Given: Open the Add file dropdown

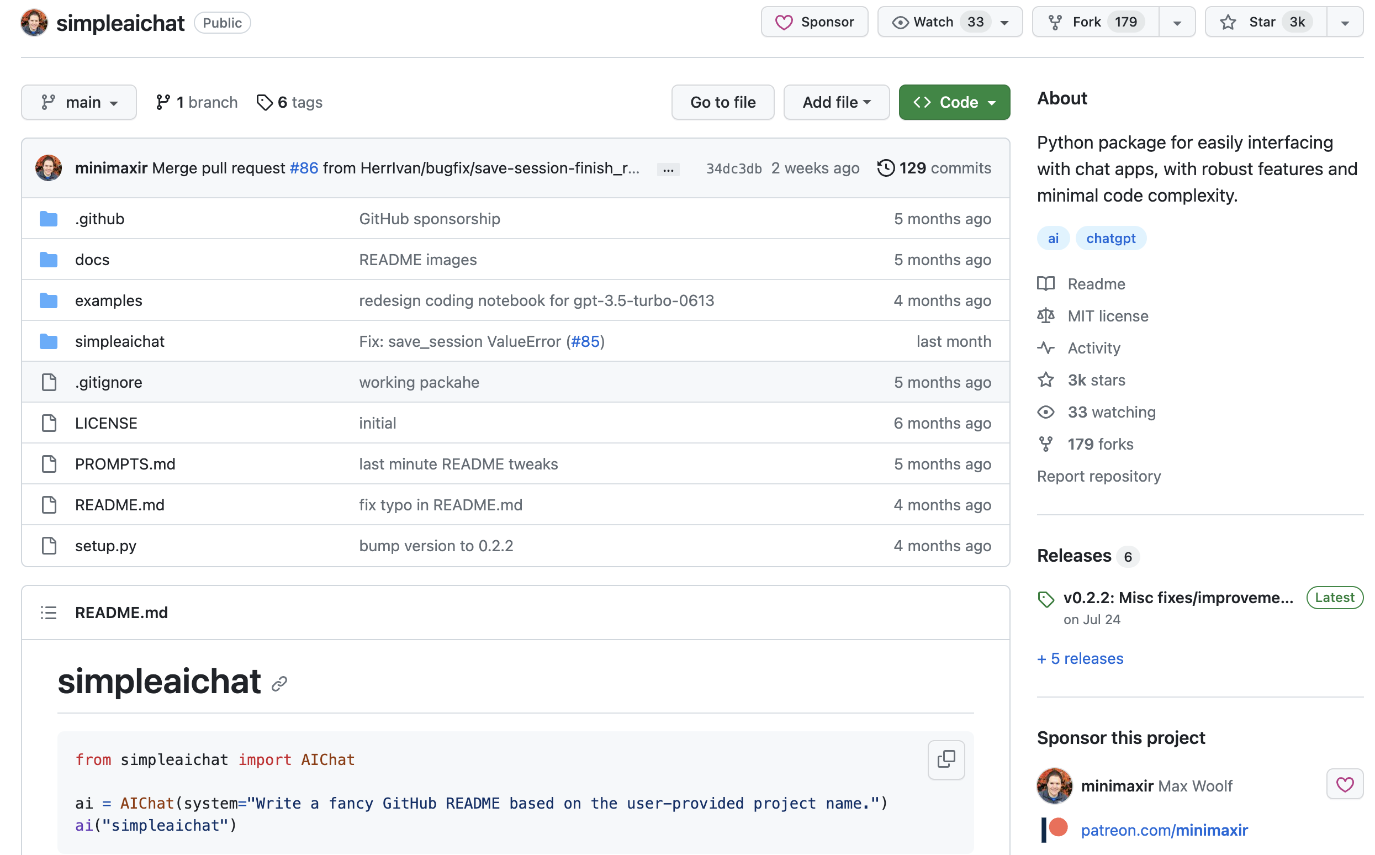Looking at the screenshot, I should (836, 102).
